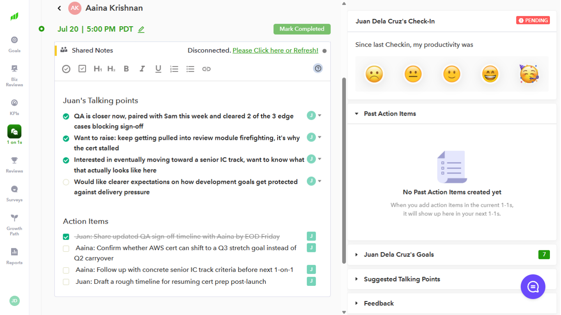
Task: Check the 'clearer expectations' talking point
Action: pos(66,182)
